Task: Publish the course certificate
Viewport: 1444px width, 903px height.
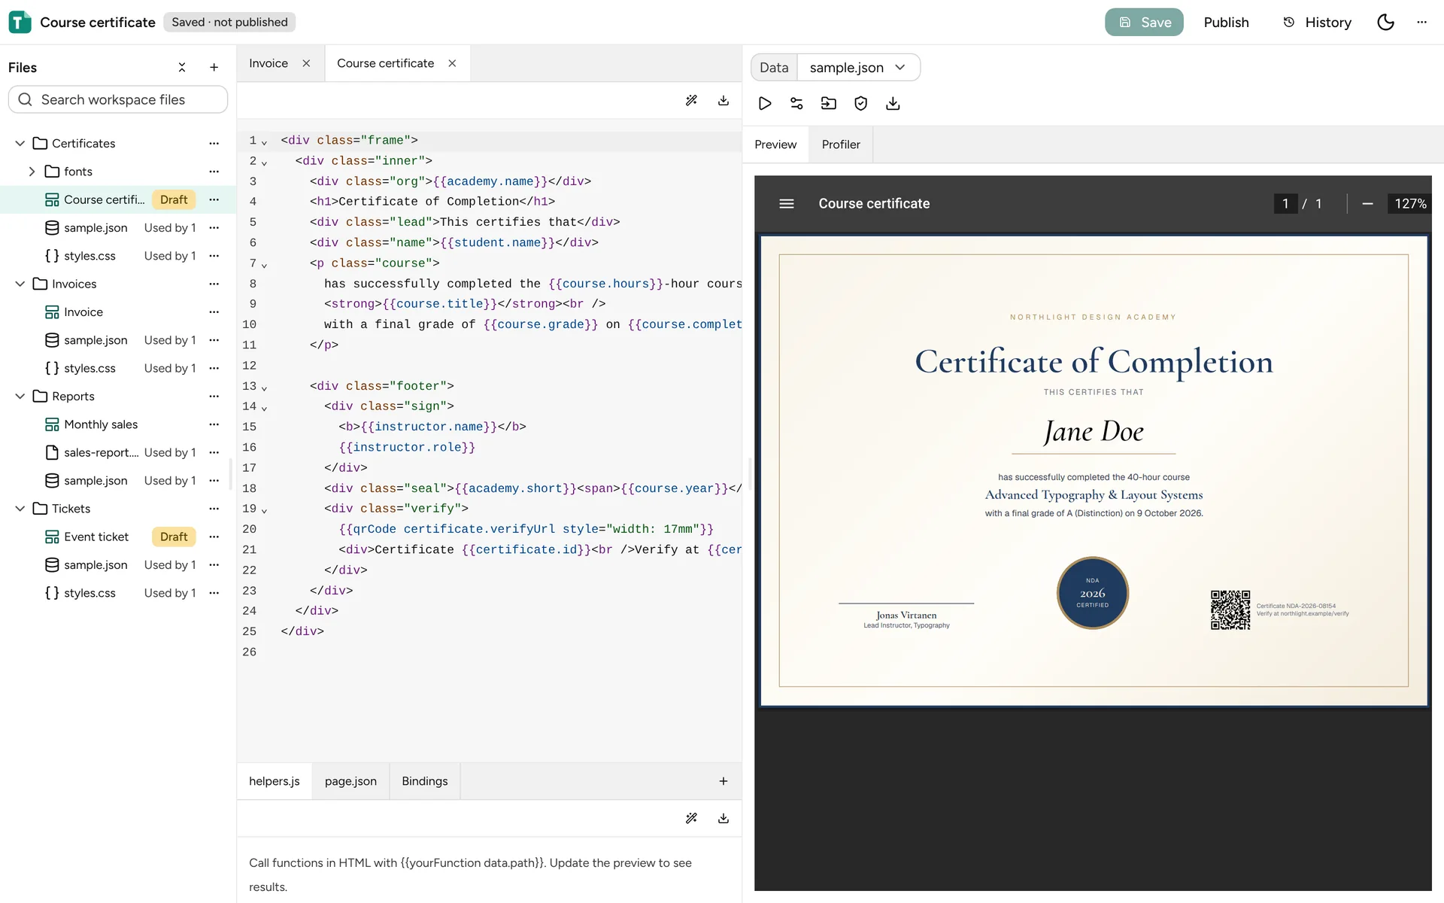Action: coord(1226,23)
